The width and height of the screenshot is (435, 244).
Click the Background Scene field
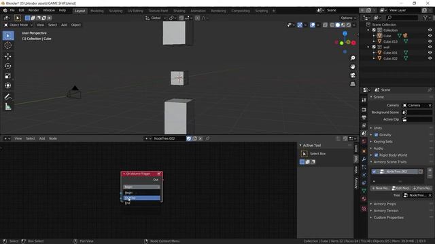coord(417,113)
